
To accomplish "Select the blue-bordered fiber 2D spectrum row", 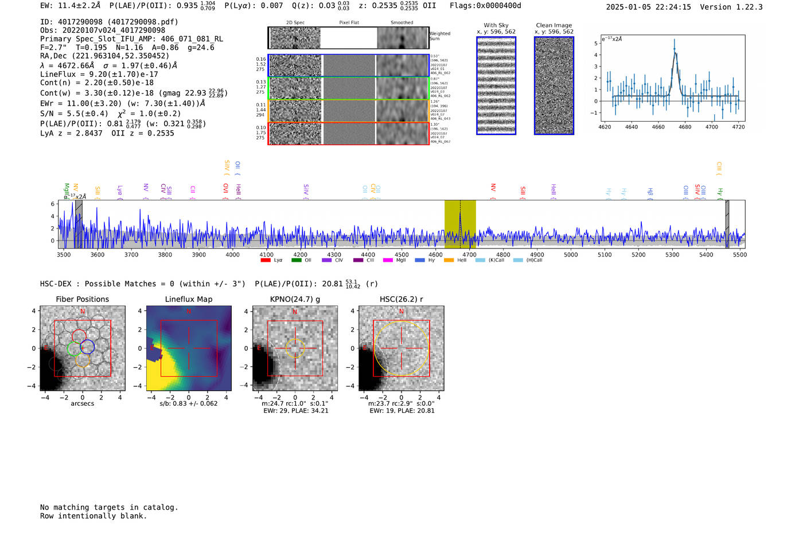I will tap(348, 65).
